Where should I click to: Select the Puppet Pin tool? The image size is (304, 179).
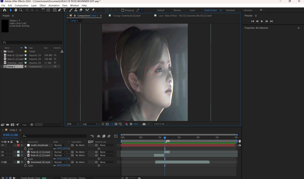tap(93, 10)
